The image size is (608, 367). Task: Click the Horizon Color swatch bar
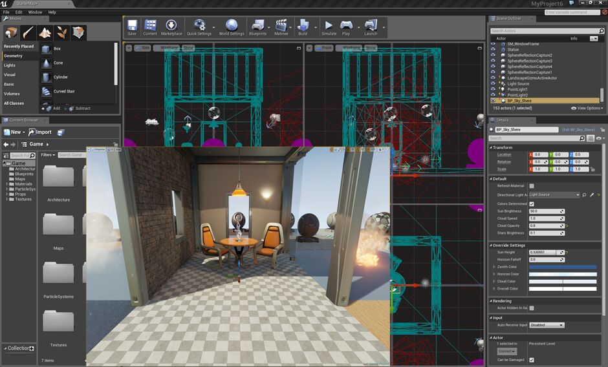pos(563,274)
